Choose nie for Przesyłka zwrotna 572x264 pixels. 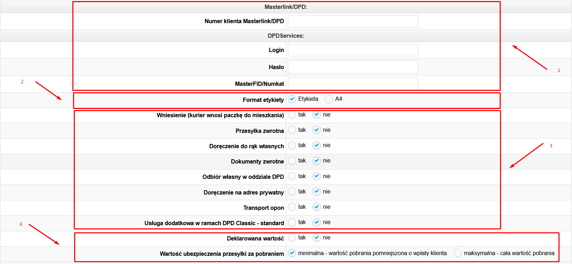click(316, 130)
